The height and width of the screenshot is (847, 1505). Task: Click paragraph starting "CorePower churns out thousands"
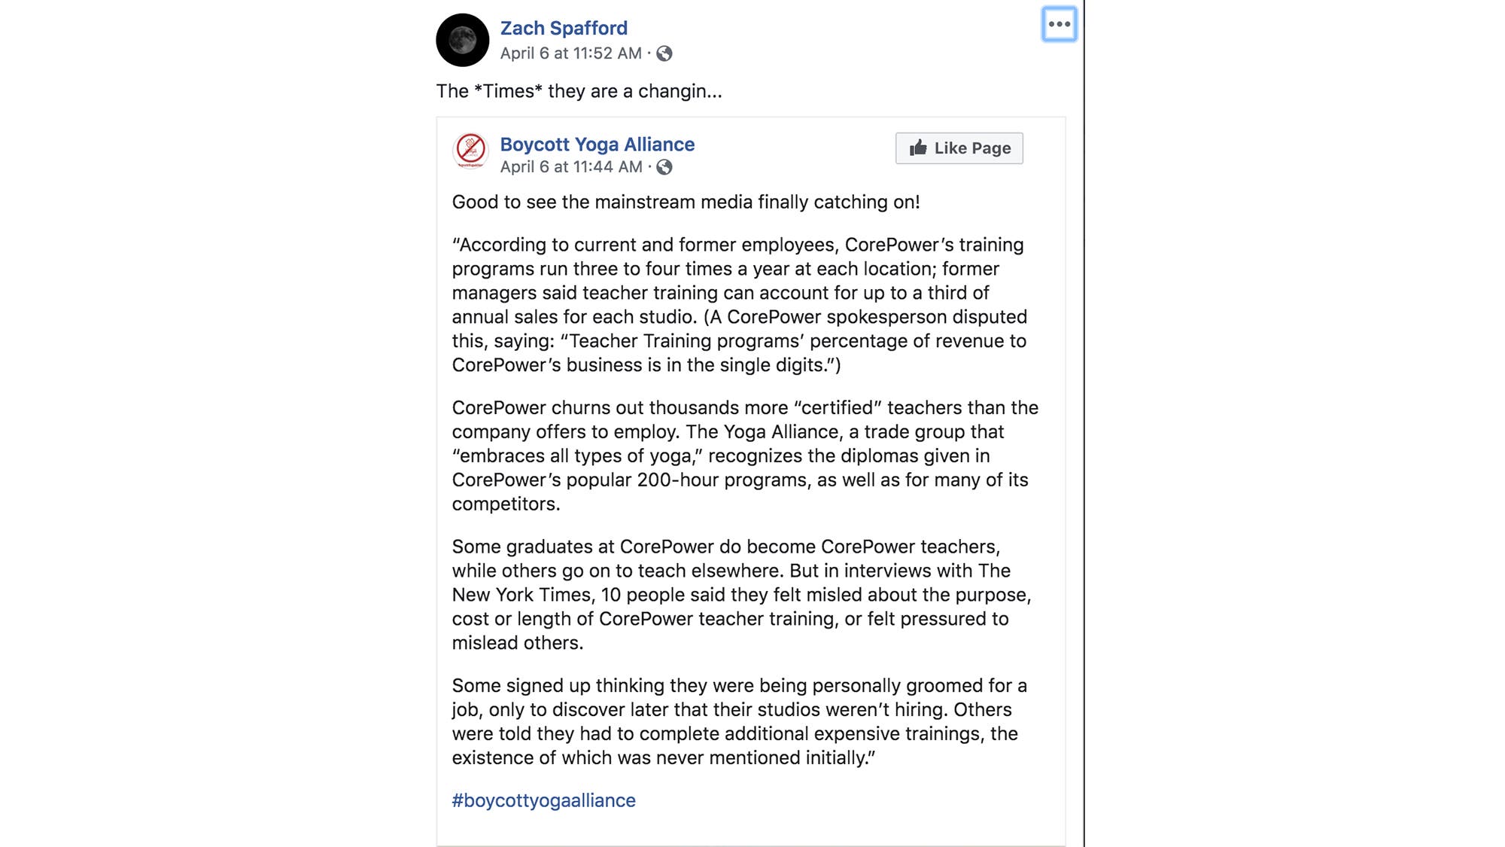point(743,455)
